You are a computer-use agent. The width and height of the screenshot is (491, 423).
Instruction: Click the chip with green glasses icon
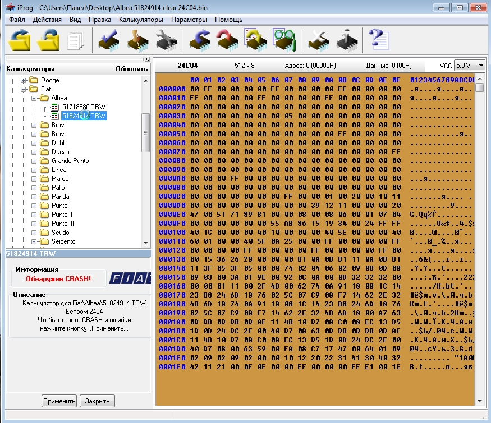pyautogui.click(x=284, y=40)
